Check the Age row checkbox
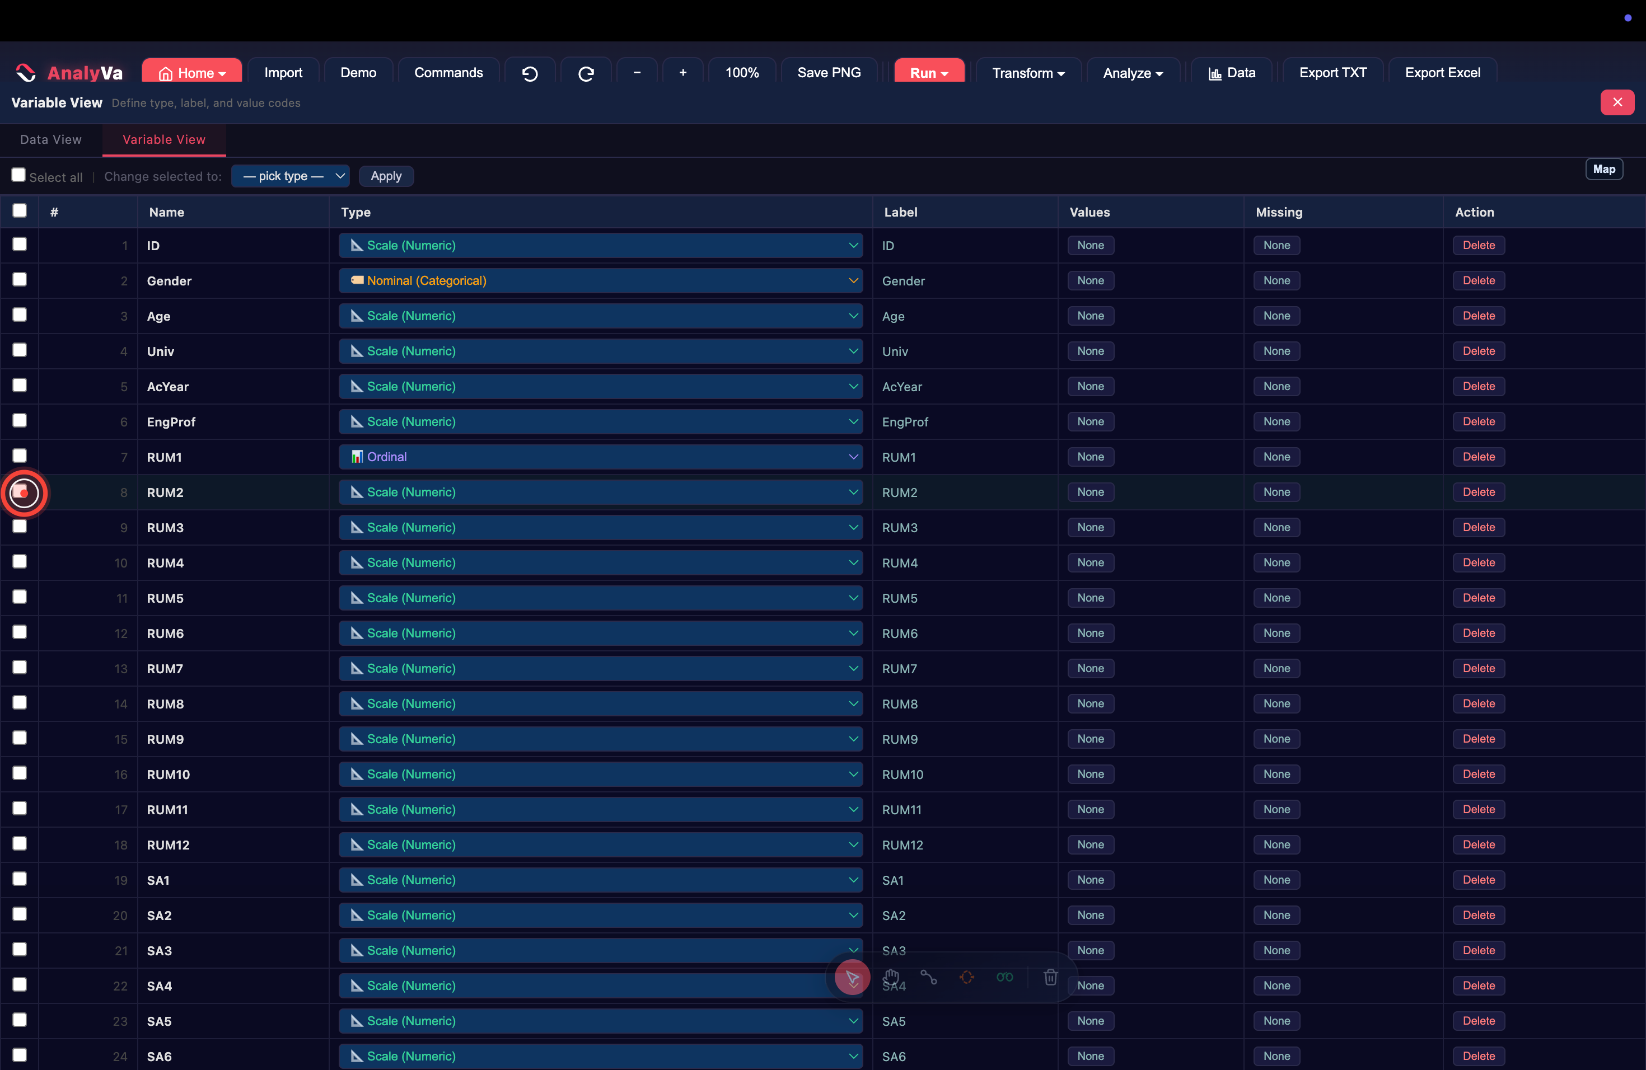Image resolution: width=1646 pixels, height=1070 pixels. 20,315
